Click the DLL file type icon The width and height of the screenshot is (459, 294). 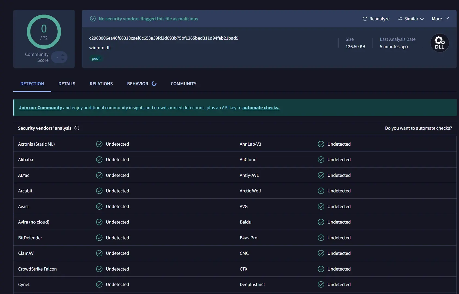pos(440,43)
